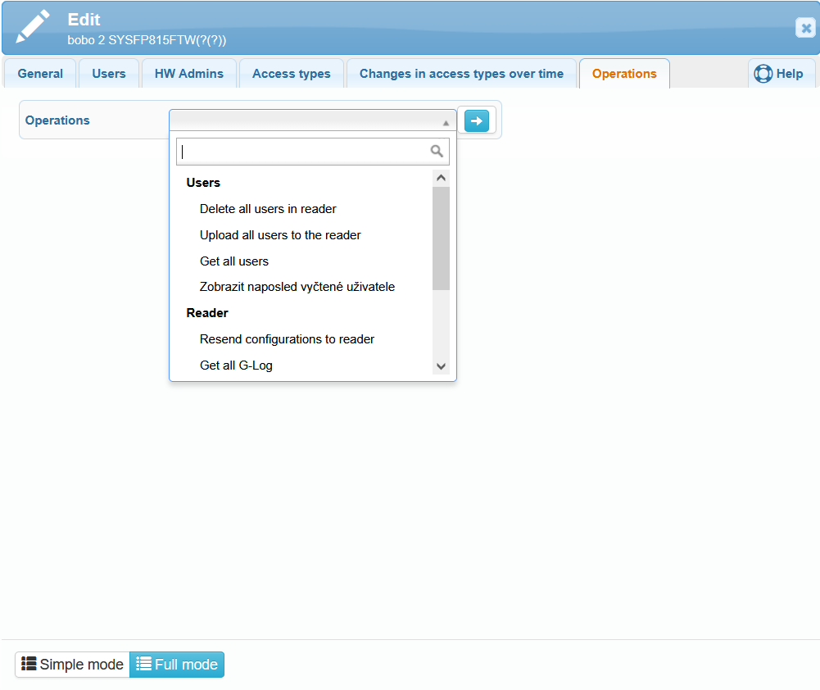Switch to the Users tab

coord(109,74)
